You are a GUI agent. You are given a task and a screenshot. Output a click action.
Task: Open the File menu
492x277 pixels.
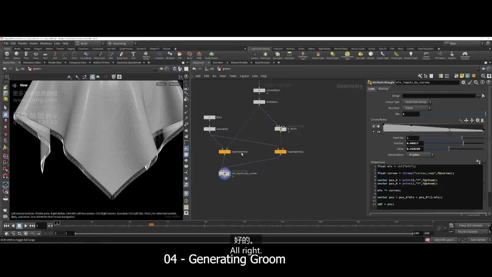pyautogui.click(x=6, y=43)
